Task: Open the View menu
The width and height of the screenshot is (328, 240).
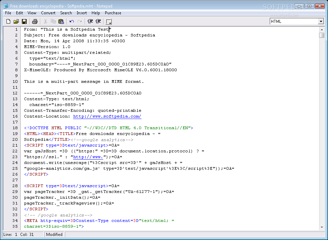Action: pos(32,13)
